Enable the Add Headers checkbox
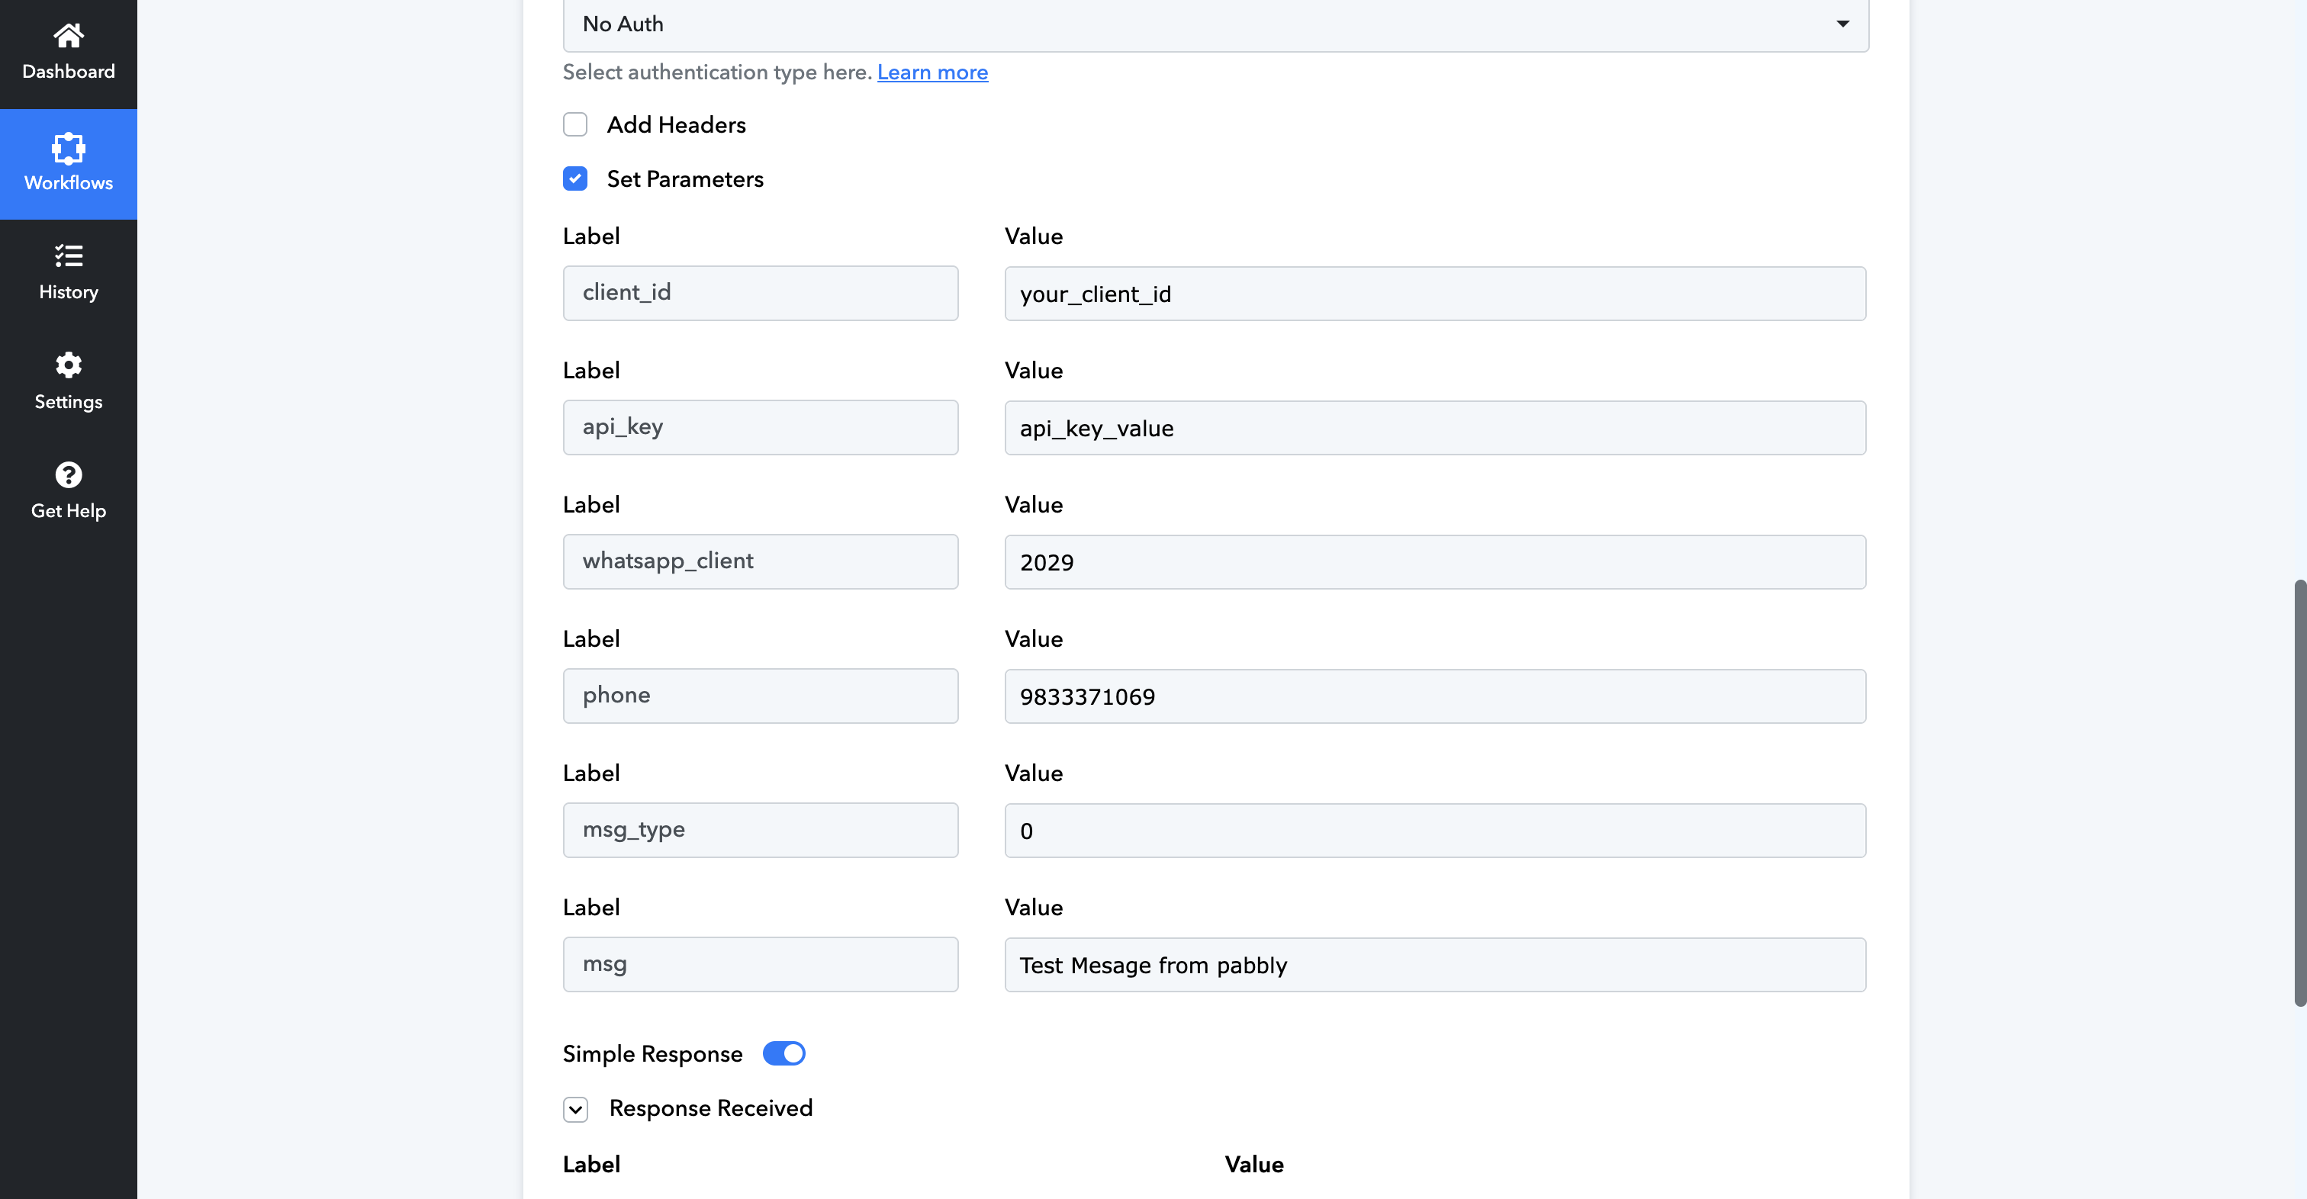 (575, 124)
